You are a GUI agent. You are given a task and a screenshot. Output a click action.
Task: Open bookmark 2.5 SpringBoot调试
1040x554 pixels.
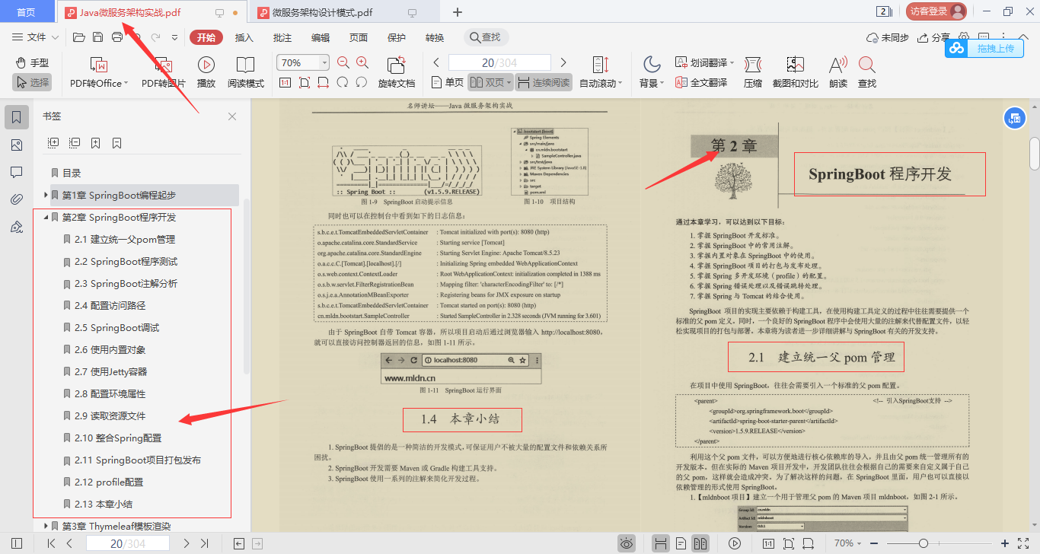tap(117, 328)
